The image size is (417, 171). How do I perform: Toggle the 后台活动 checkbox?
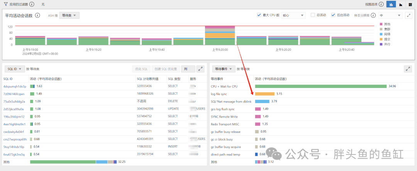pyautogui.click(x=333, y=15)
